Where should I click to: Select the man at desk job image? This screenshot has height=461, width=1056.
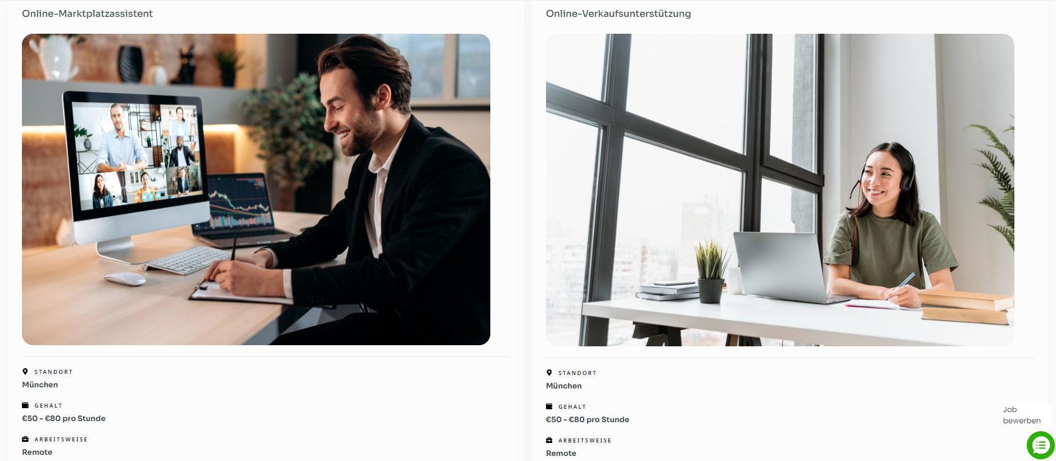[x=256, y=189]
